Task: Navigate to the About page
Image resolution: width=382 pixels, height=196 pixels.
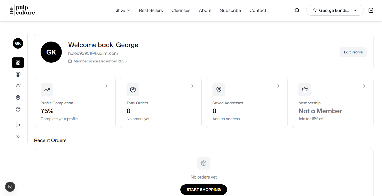Action: pos(205,10)
